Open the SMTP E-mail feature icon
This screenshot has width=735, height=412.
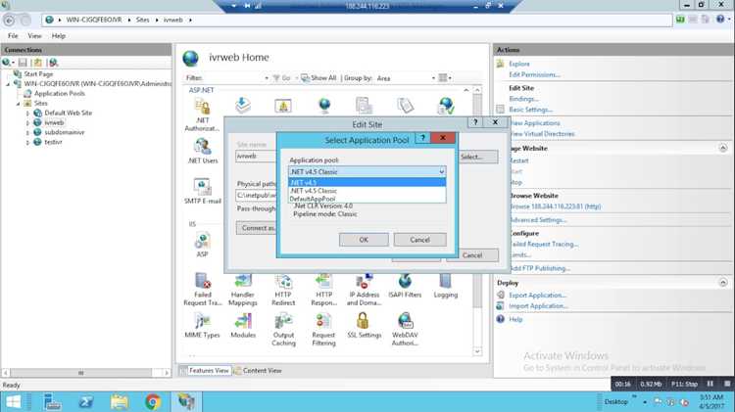pyautogui.click(x=203, y=191)
